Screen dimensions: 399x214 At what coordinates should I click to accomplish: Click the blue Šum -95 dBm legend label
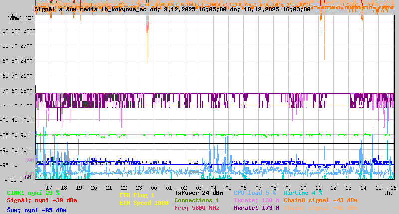click(x=37, y=210)
